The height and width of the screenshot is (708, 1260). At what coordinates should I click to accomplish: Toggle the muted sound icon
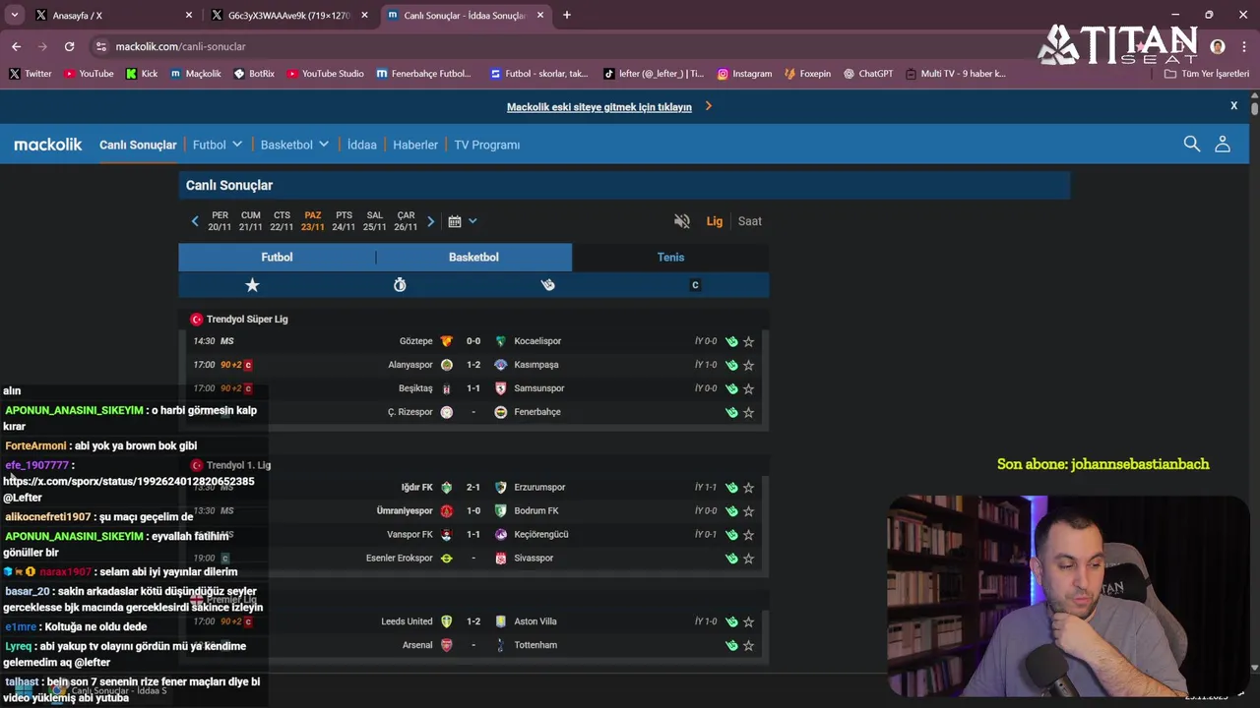click(x=682, y=221)
